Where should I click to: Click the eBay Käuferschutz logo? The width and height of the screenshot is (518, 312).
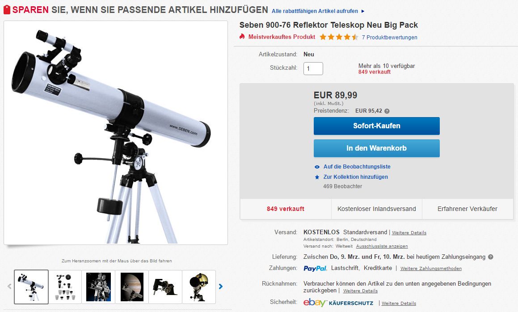tap(338, 303)
